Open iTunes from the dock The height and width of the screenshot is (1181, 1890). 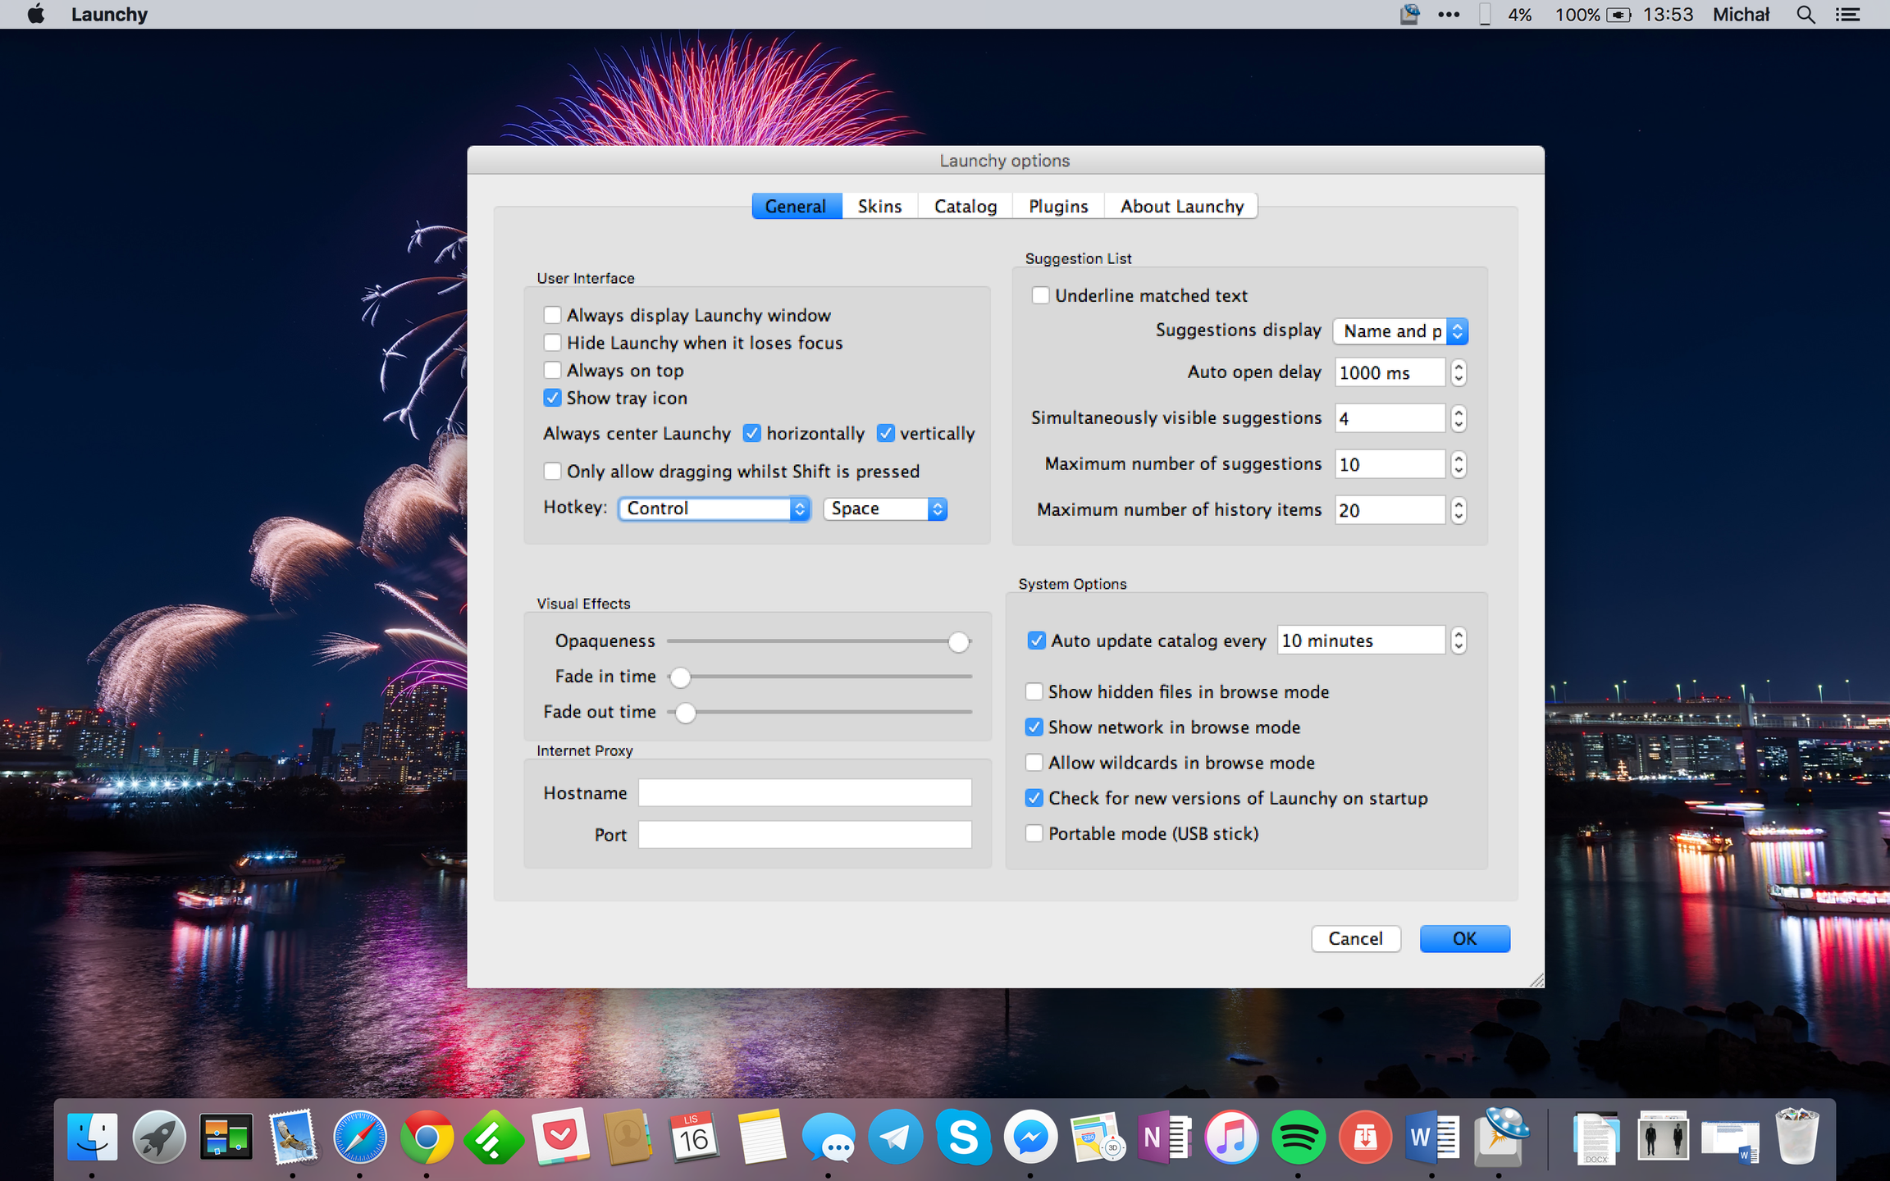1230,1138
